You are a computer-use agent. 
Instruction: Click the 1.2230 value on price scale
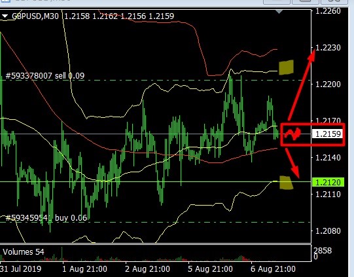coord(328,48)
